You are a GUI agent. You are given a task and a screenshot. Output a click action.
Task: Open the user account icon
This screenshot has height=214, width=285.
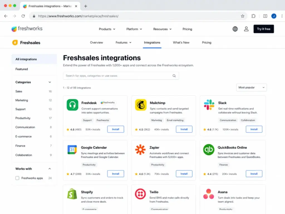point(246,29)
